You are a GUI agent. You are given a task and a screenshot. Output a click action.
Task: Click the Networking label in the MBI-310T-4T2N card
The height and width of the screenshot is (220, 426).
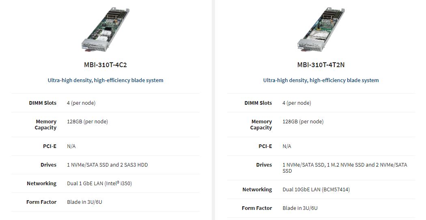click(257, 189)
